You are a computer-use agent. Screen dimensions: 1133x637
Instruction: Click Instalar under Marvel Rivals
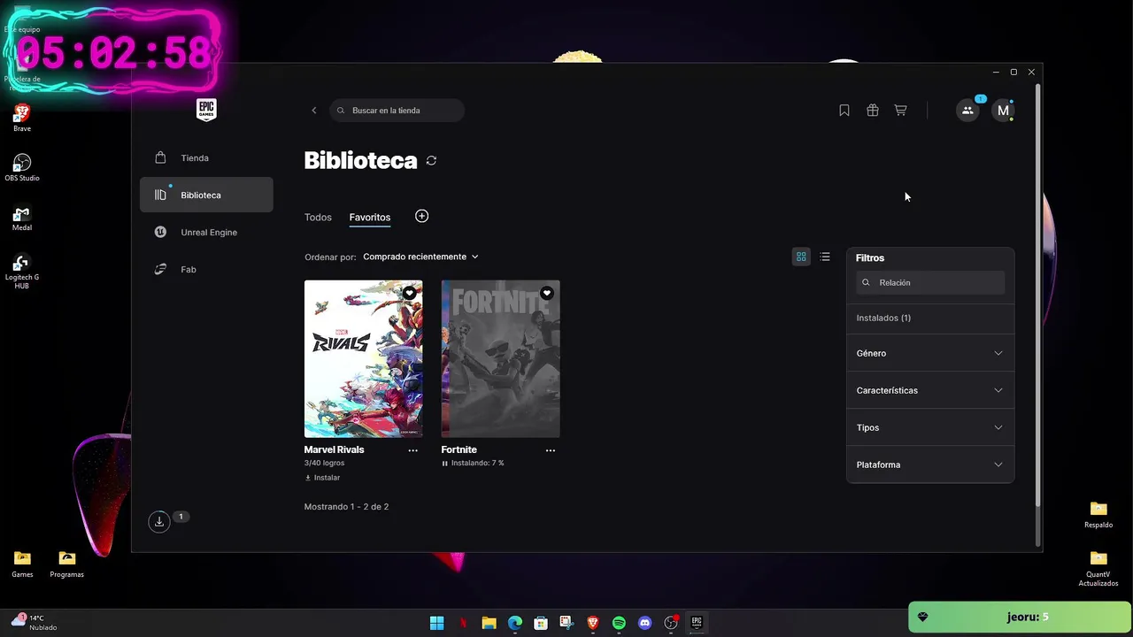click(x=322, y=478)
